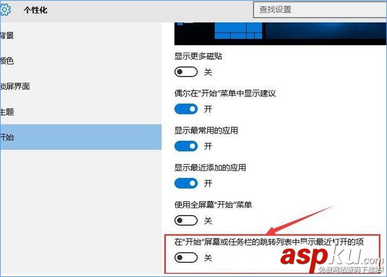
Task: Switch off 显示最近添加的应用 toggle
Action: click(x=186, y=184)
